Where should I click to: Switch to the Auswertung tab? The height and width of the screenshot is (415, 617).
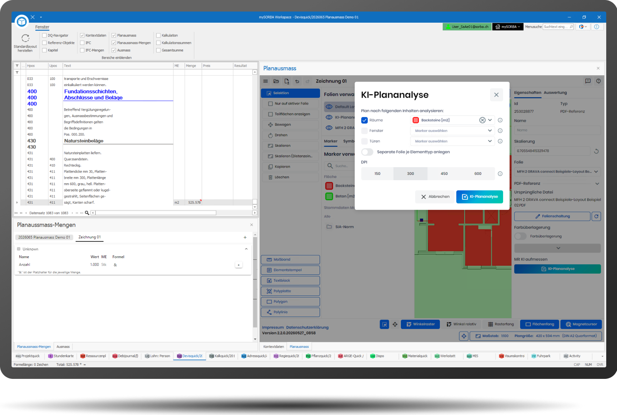tap(555, 93)
